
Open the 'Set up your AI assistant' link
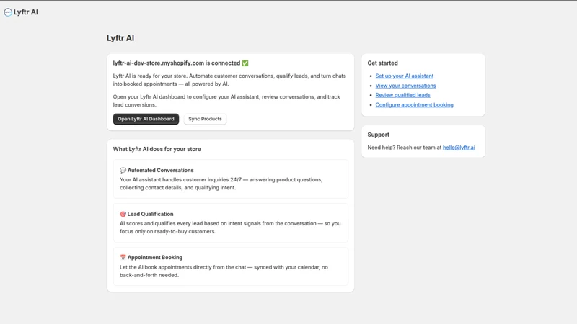[405, 76]
